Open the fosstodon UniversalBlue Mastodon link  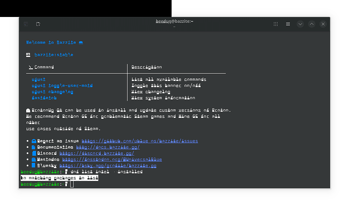point(112,160)
